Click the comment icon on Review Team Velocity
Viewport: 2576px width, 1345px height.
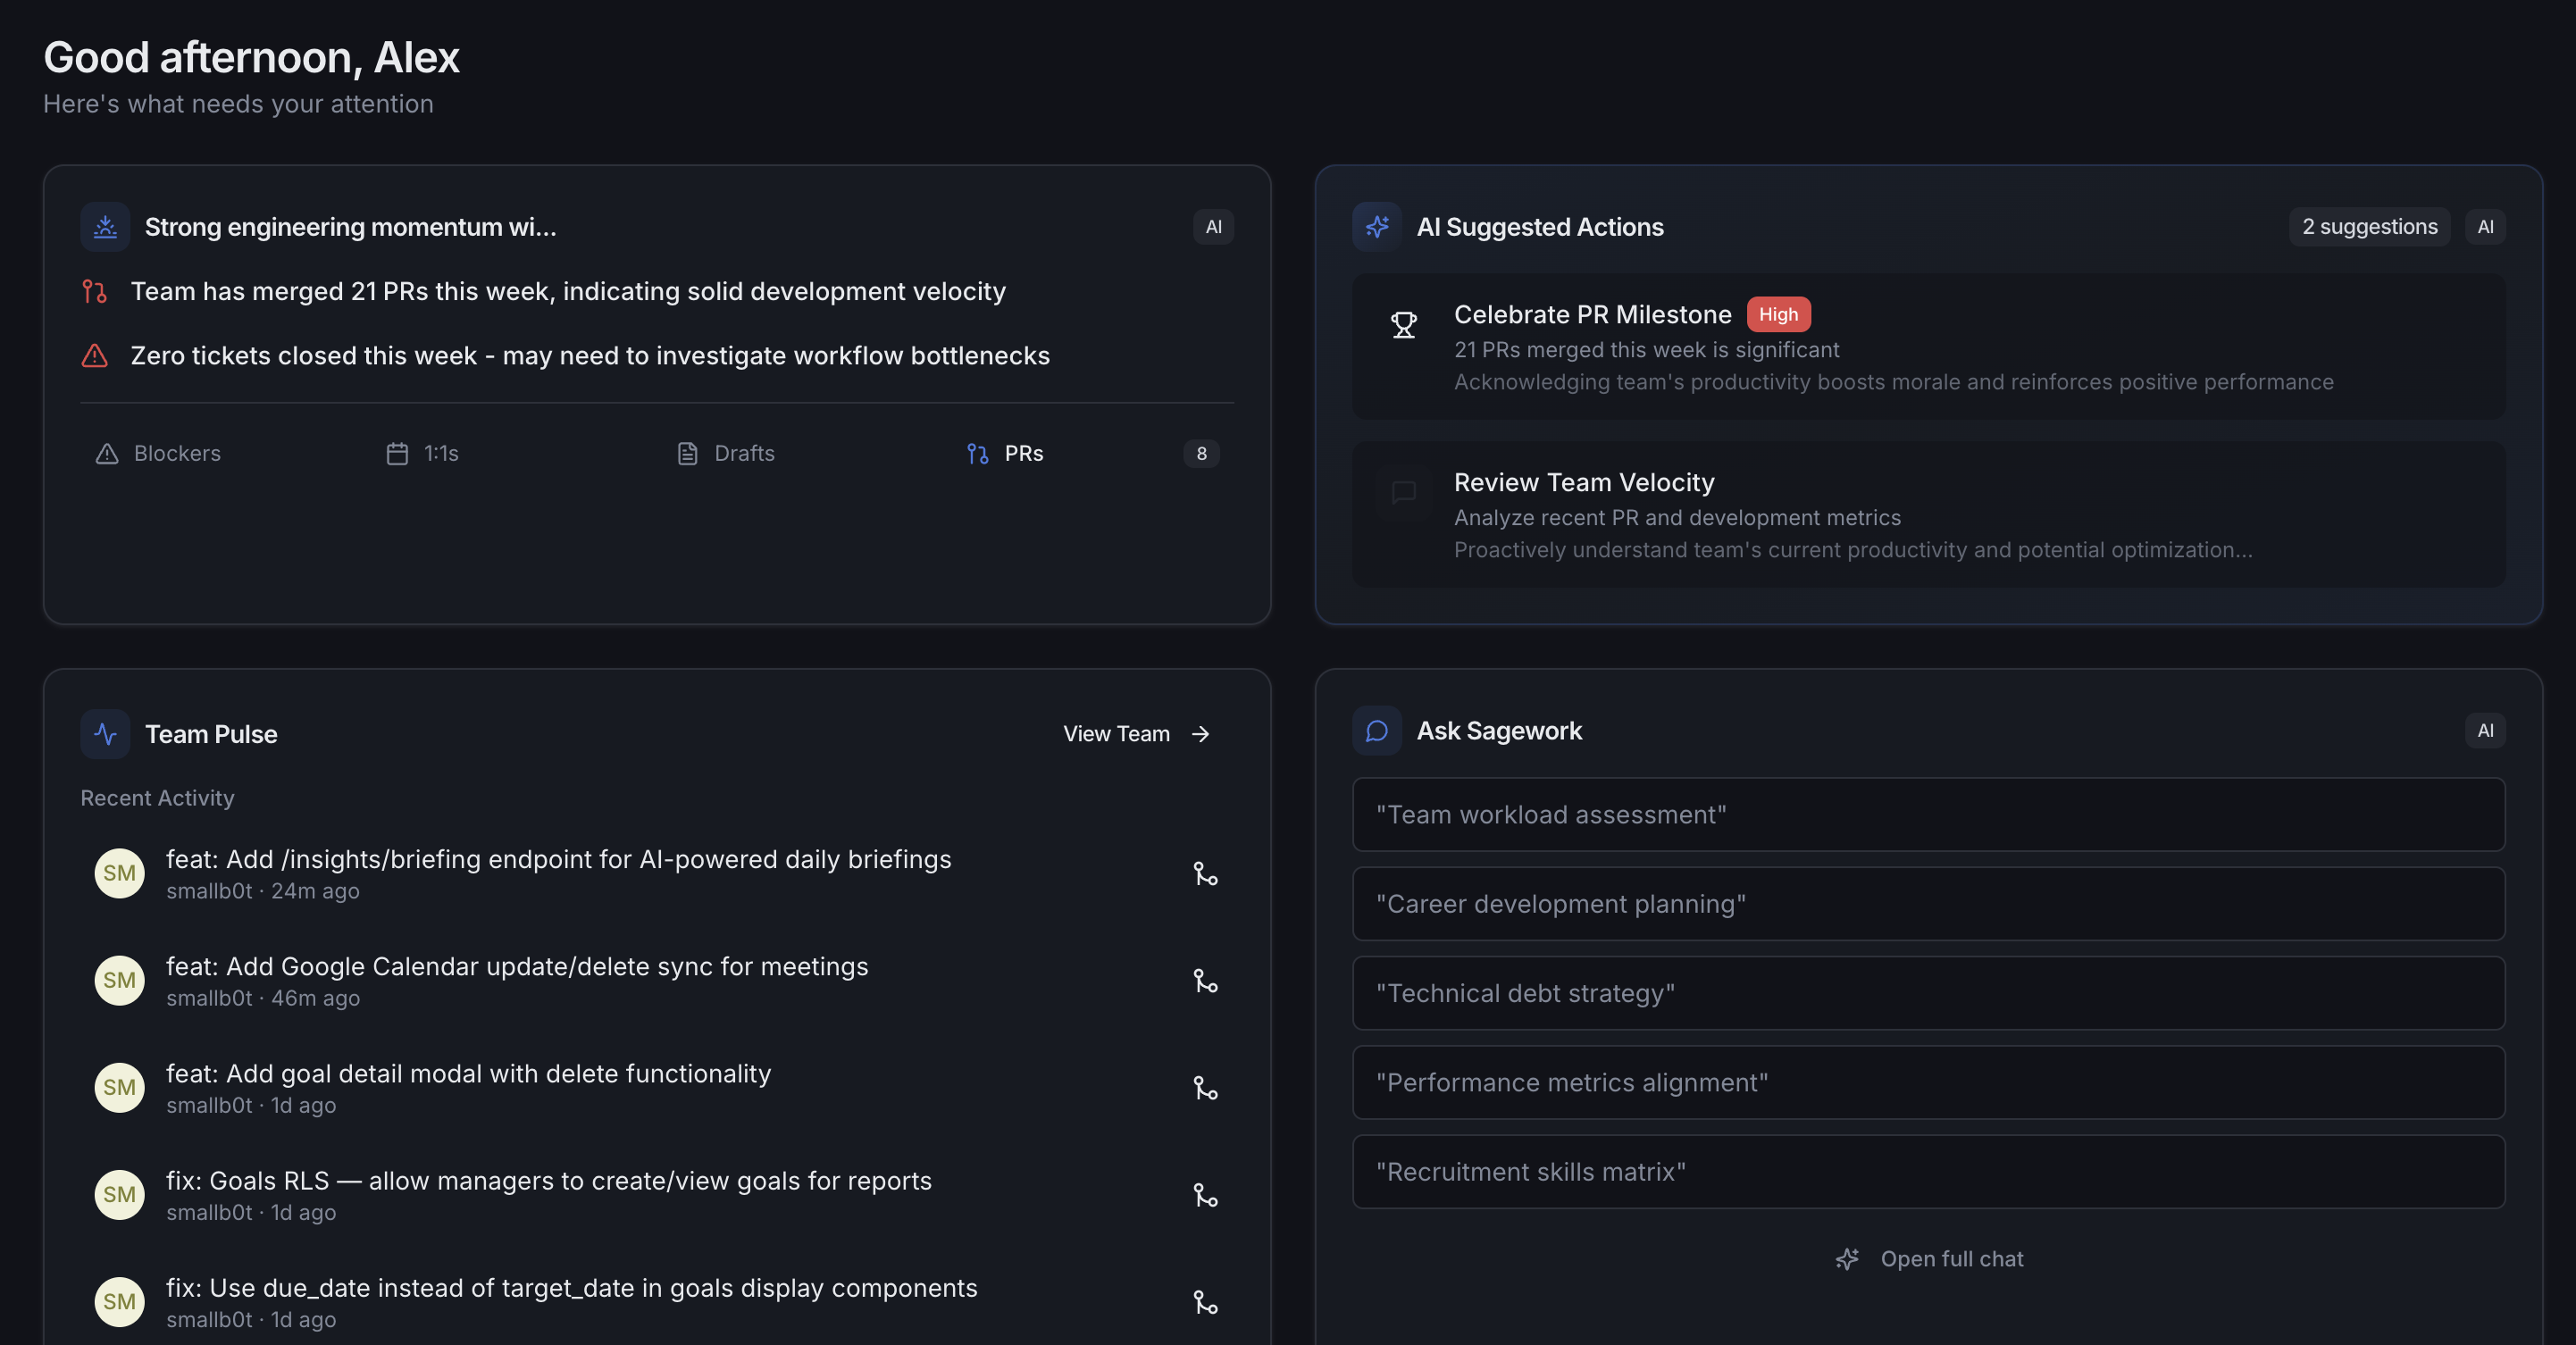coord(1404,493)
